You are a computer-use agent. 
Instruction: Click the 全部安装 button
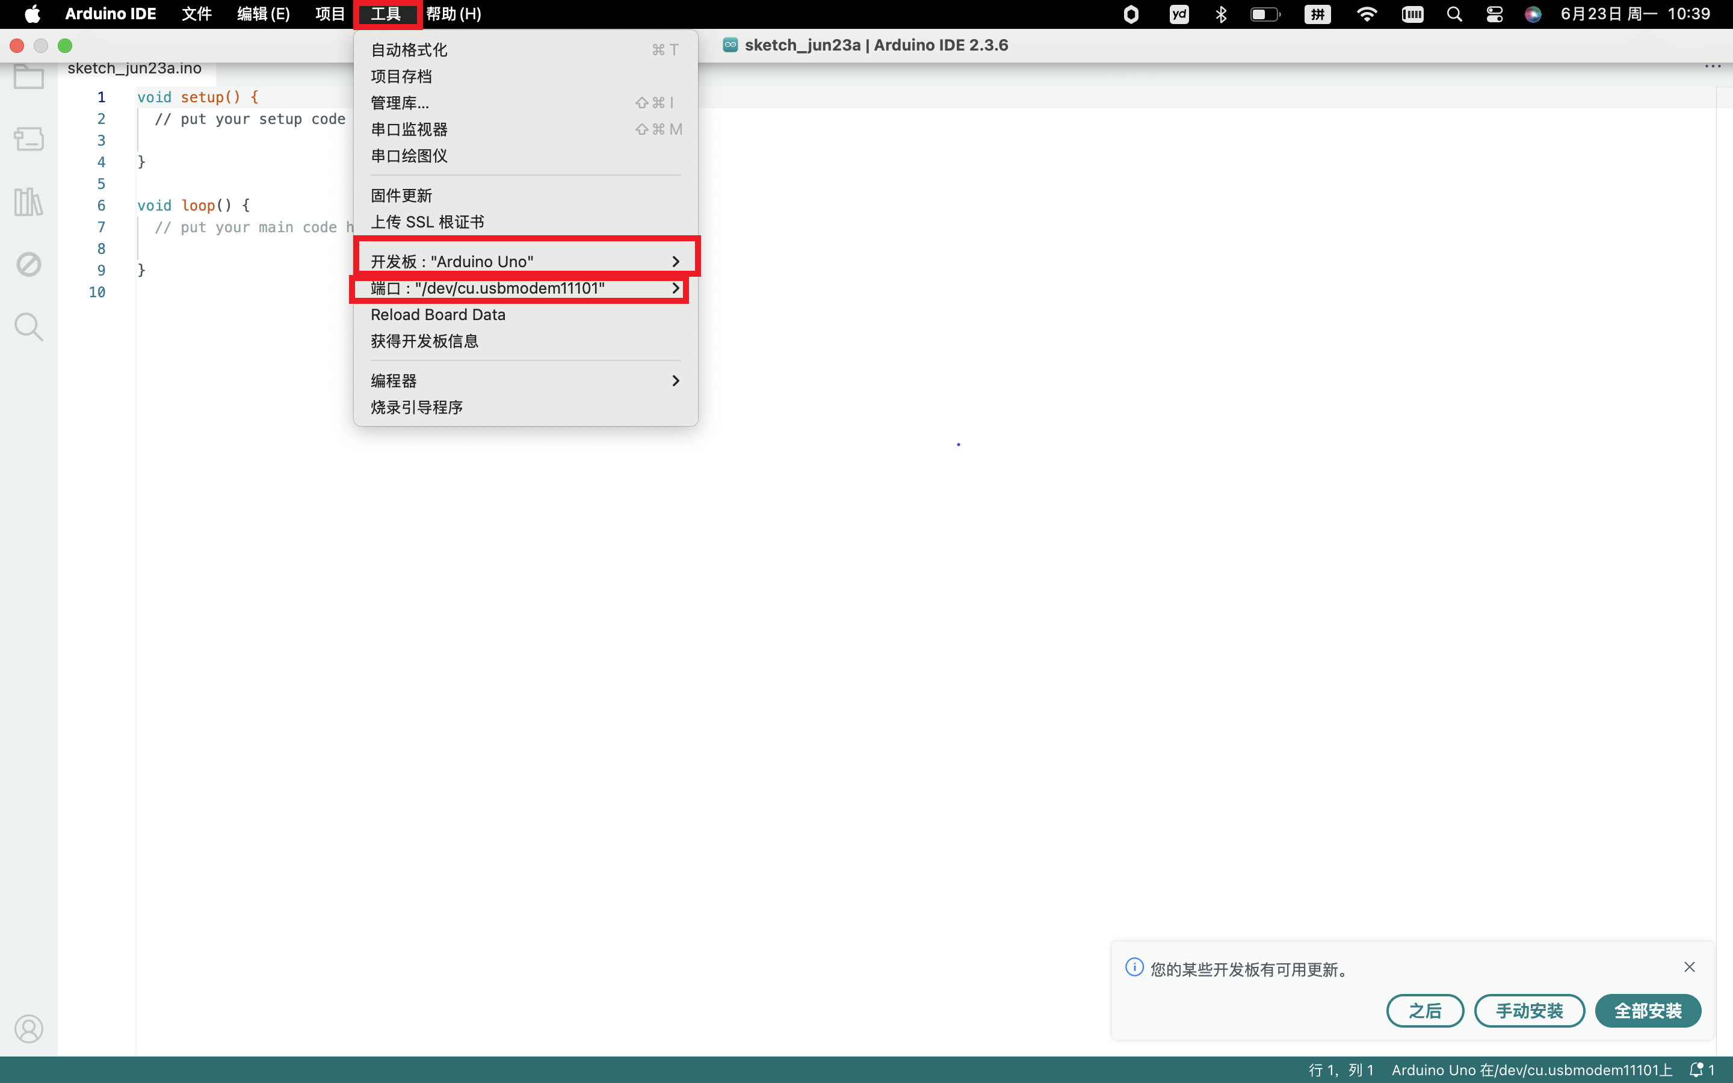pyautogui.click(x=1648, y=1011)
